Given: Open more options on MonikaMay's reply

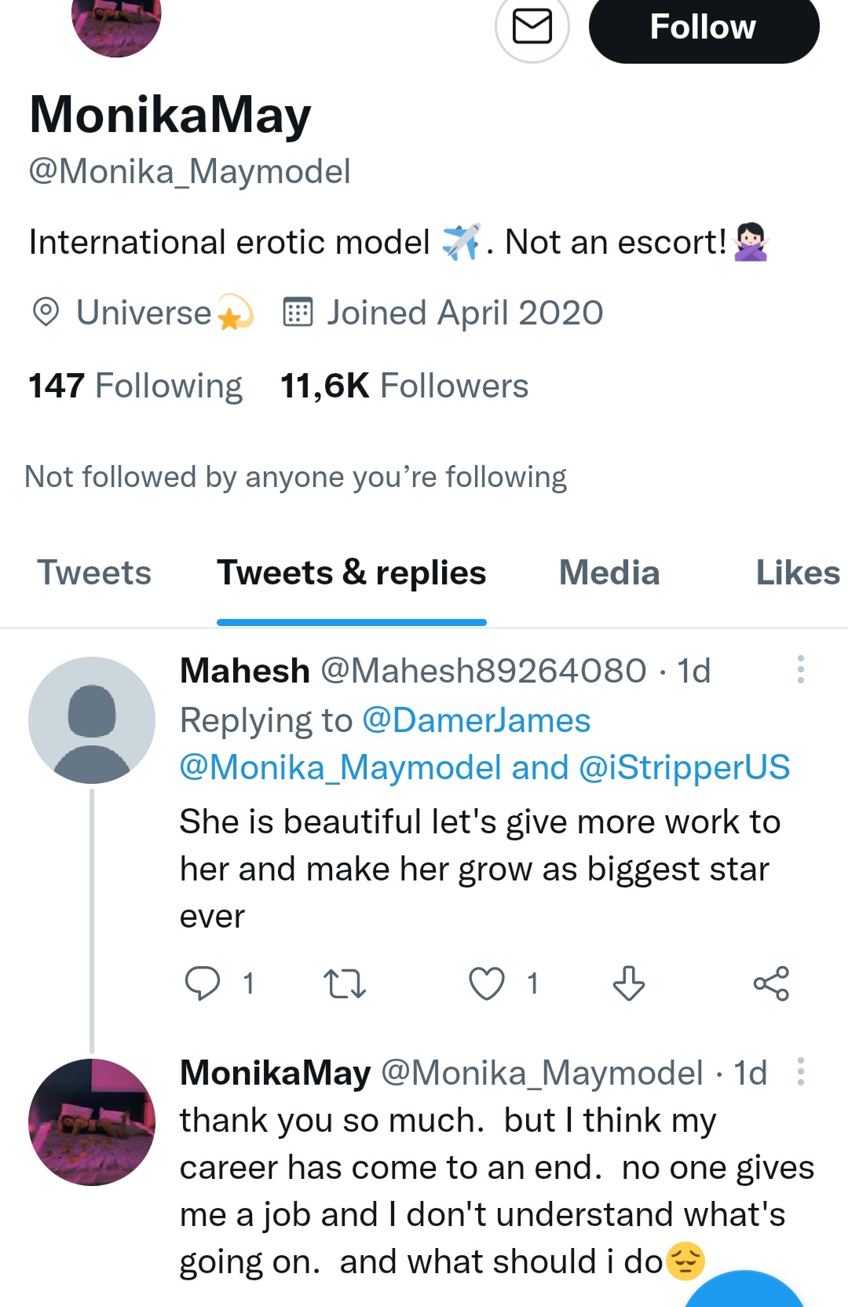Looking at the screenshot, I should 800,1071.
